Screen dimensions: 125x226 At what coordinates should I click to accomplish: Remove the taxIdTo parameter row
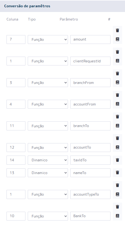[117, 160]
